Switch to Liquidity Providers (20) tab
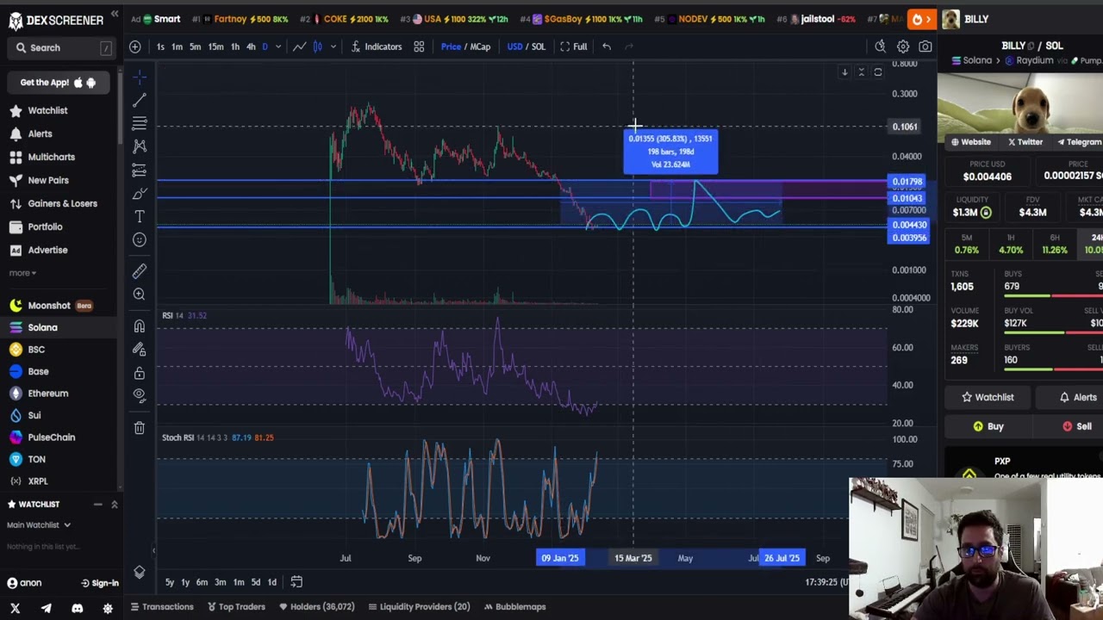The width and height of the screenshot is (1103, 620). click(419, 607)
